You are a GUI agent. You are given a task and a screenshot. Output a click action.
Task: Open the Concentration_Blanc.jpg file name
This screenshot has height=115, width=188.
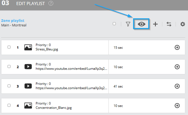pyautogui.click(x=54, y=108)
